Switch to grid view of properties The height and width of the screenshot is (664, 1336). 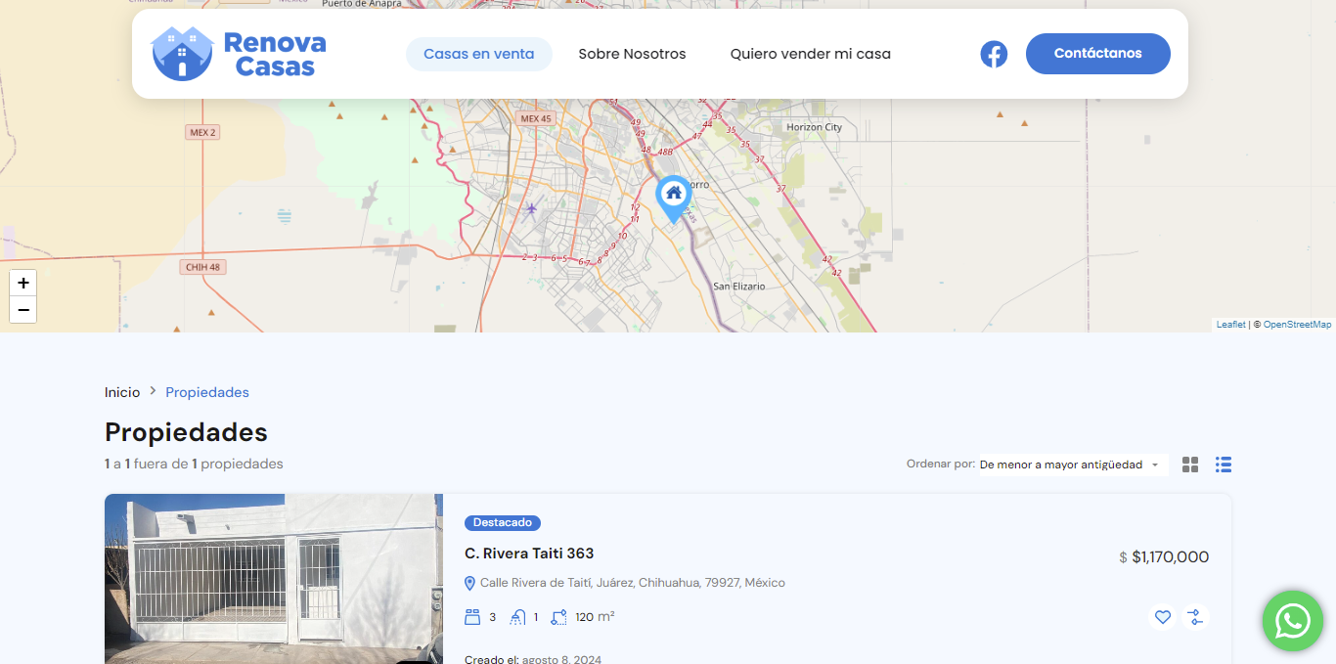(1190, 465)
